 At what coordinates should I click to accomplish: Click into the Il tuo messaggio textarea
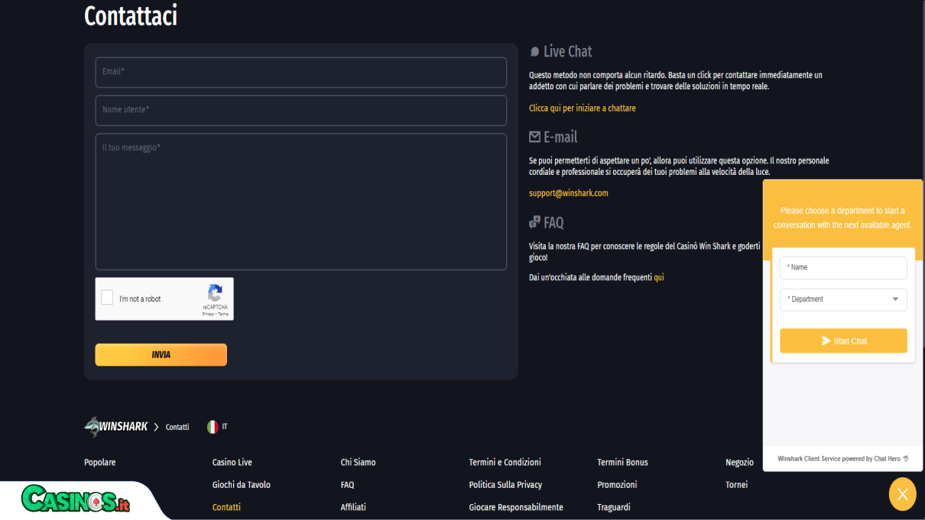click(x=300, y=202)
